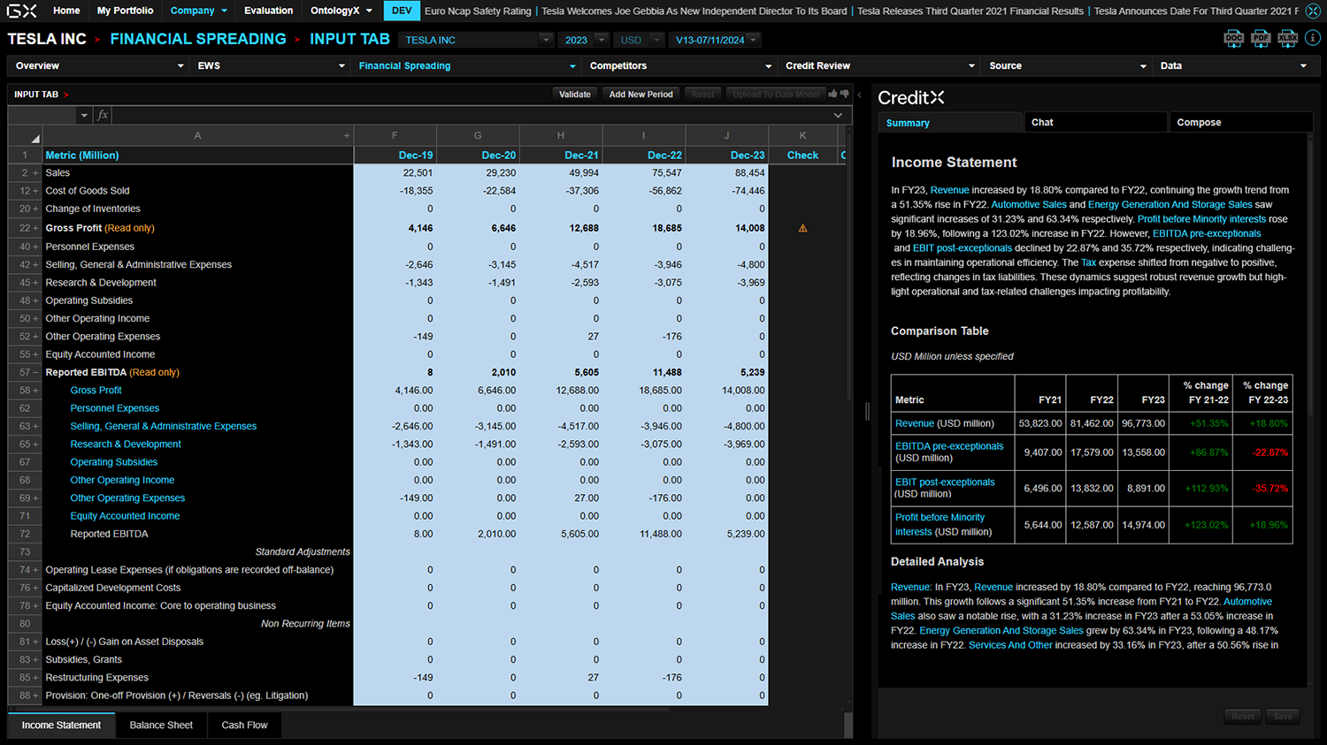Screen dimensions: 1327x745
Task: Click the Add New Period button
Action: 640,95
